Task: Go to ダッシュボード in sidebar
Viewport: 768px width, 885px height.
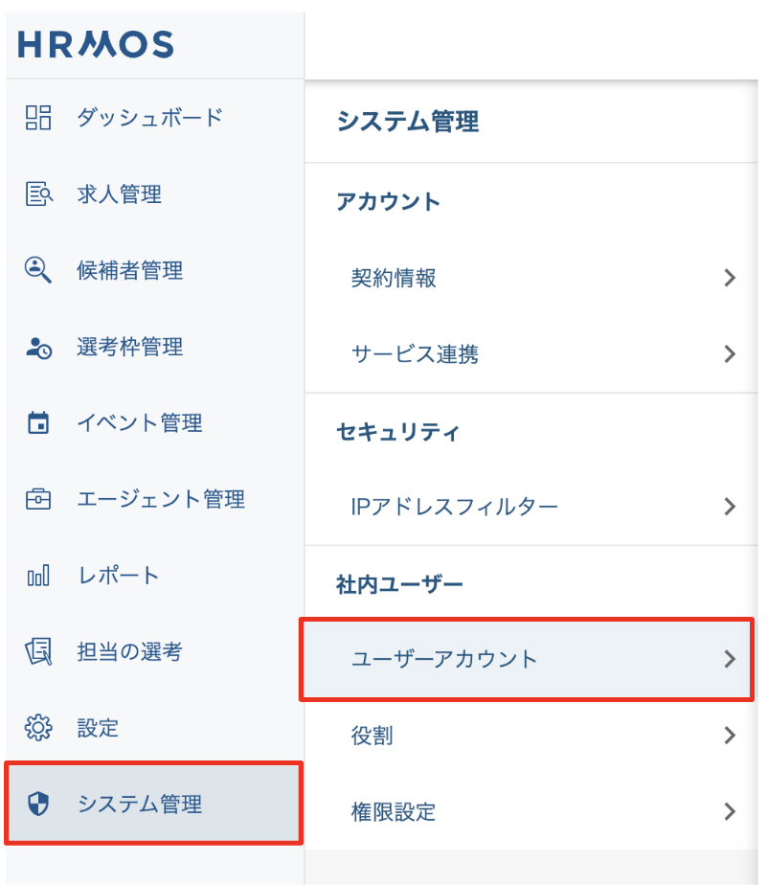Action: [x=149, y=118]
